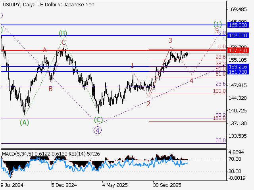The height and width of the screenshot is (190, 254).
Task: Select the blue 162.000 price level label
Action: tap(238, 35)
